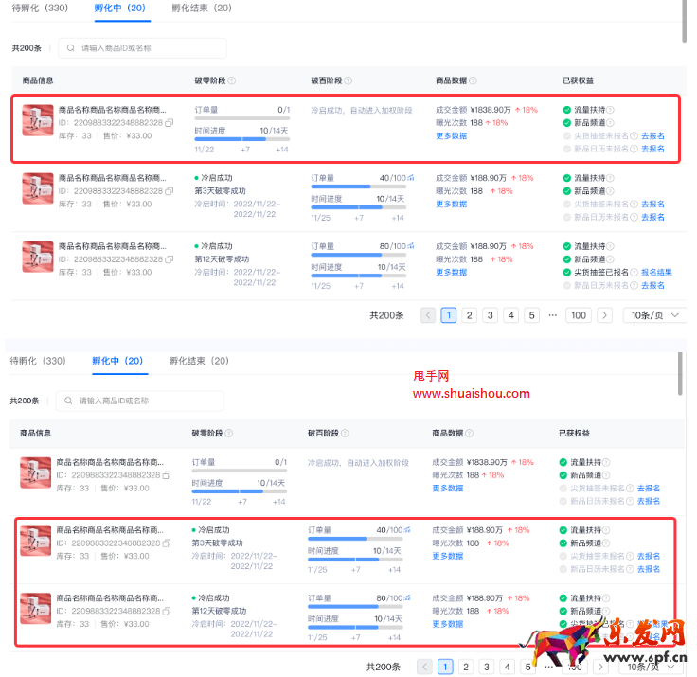This screenshot has height=677, width=697.
Task: Click product thumbnail in lower panel 第12天破零成功 row
Action: point(36,609)
